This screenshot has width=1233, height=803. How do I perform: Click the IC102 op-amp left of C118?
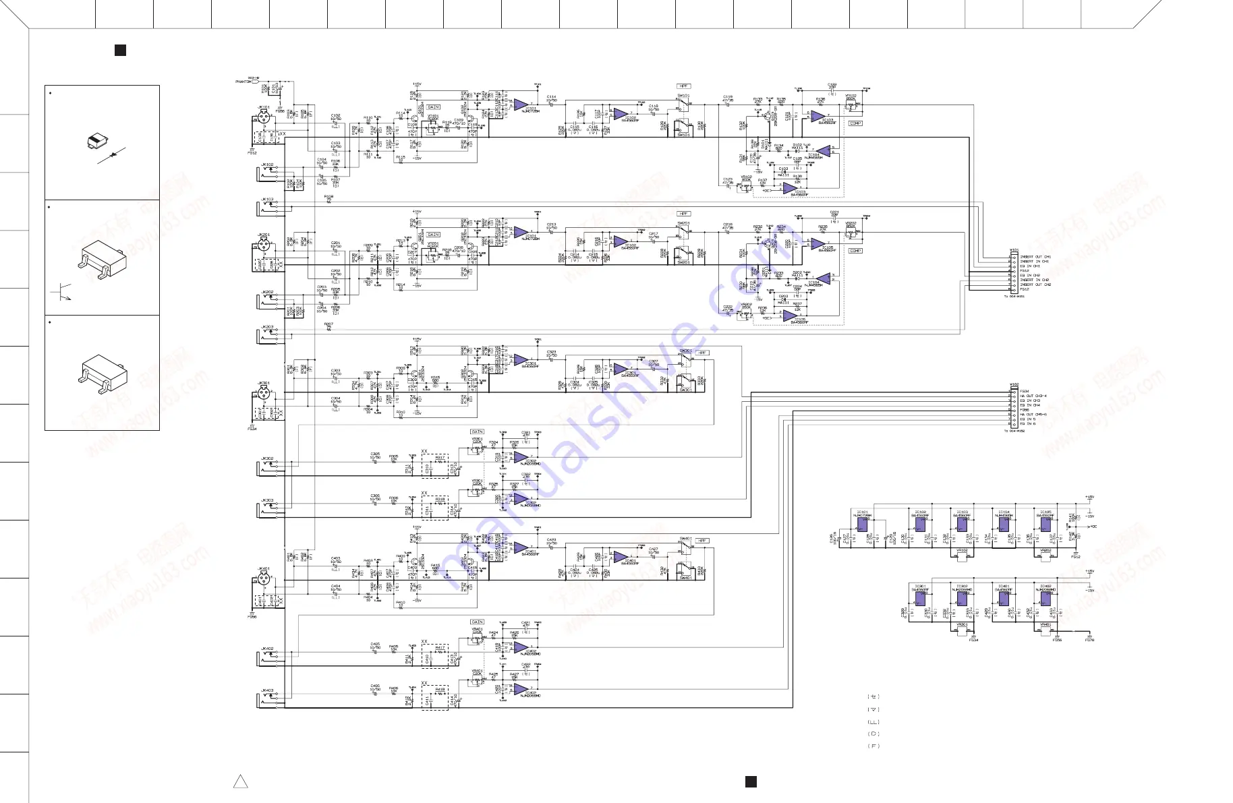tap(620, 114)
